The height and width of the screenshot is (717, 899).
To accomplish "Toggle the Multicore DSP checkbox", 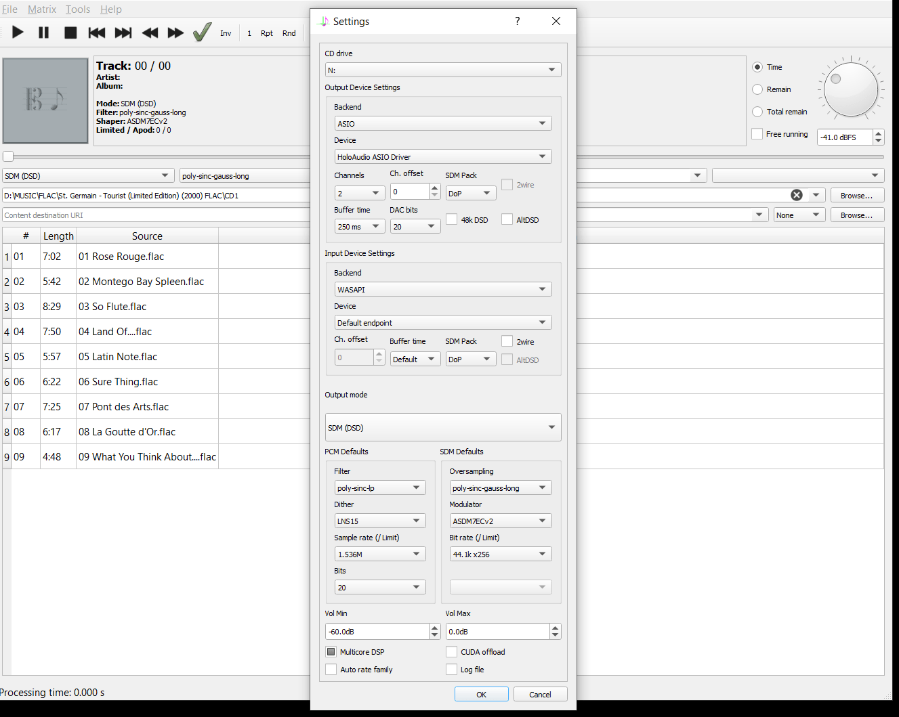I will pos(331,651).
